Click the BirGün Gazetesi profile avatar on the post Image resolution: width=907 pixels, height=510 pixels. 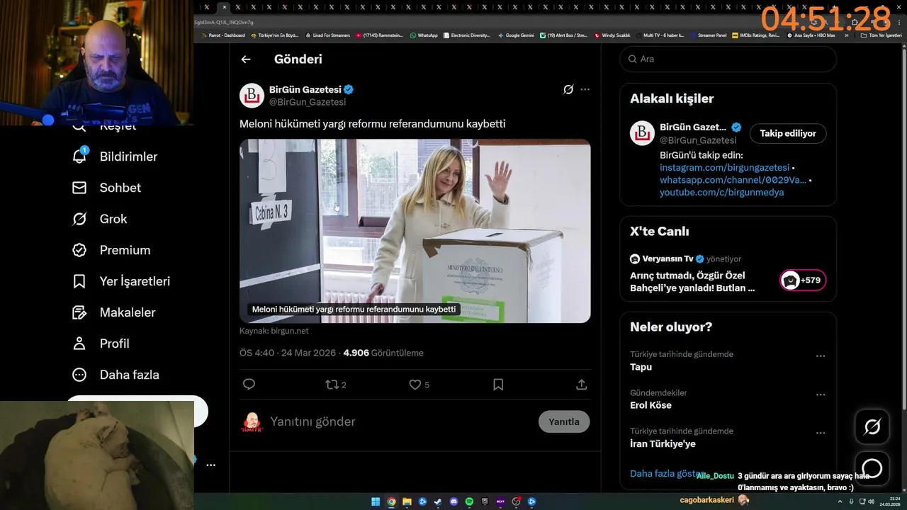252,96
